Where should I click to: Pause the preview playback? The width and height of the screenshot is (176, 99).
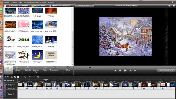tap(125, 70)
